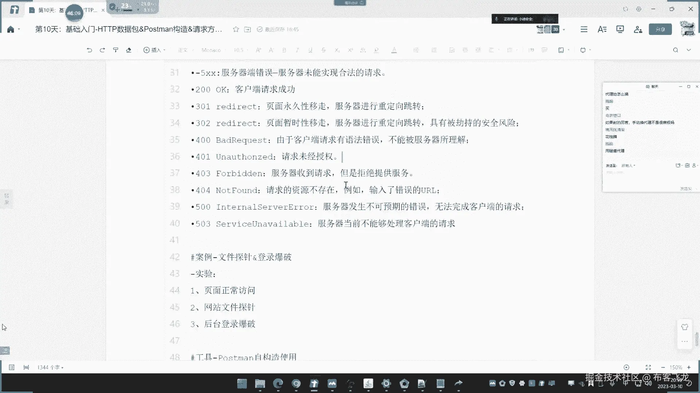The height and width of the screenshot is (393, 700).
Task: Click the home icon menu
Action: (11, 29)
